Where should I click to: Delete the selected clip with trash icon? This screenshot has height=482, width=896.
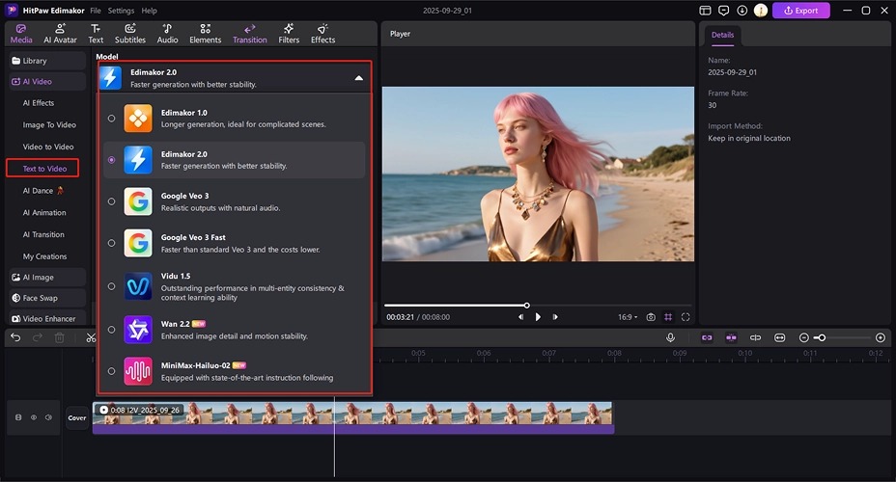point(59,337)
